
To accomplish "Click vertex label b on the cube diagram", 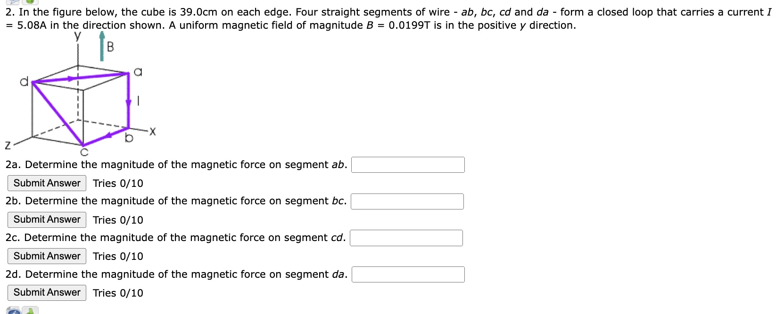I will point(129,137).
